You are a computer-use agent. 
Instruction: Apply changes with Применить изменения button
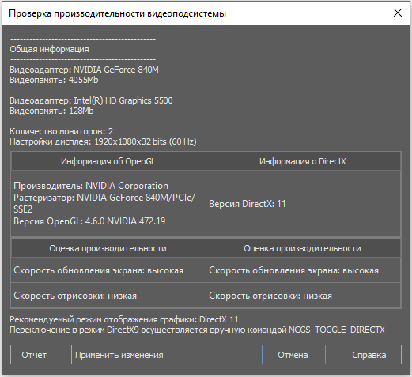(119, 355)
